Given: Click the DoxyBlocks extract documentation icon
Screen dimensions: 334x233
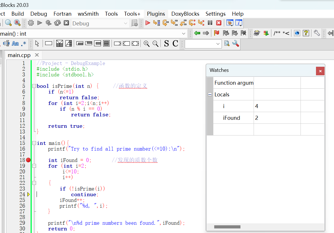Looking at the screenshot, I should coord(266,33).
